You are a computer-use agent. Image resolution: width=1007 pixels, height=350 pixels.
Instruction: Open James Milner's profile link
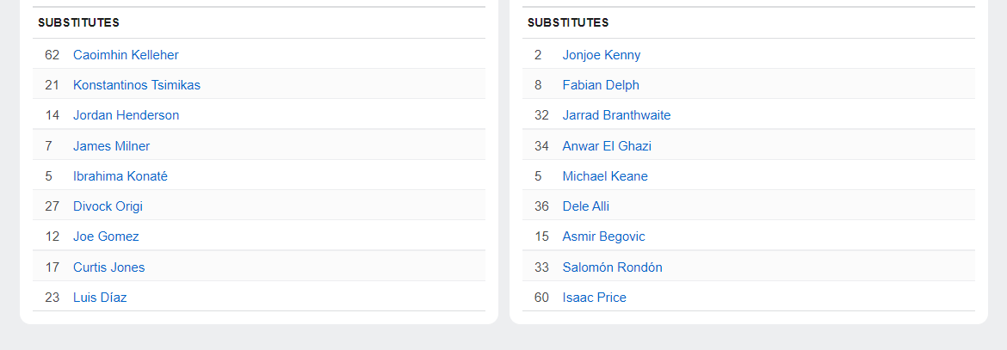(112, 146)
